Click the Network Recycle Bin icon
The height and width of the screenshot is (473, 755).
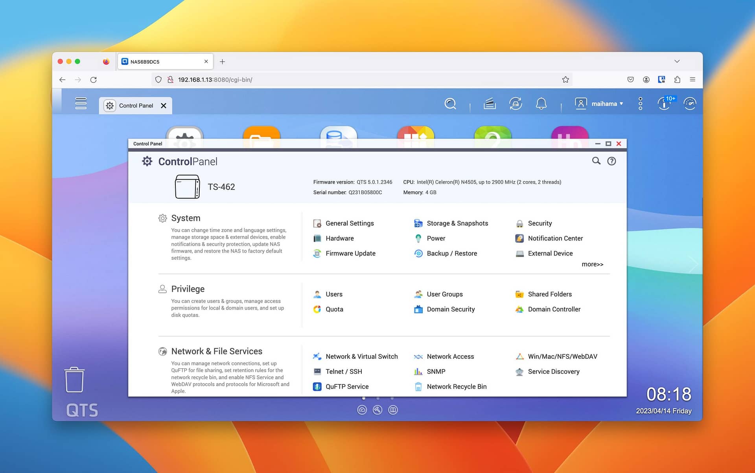tap(418, 387)
